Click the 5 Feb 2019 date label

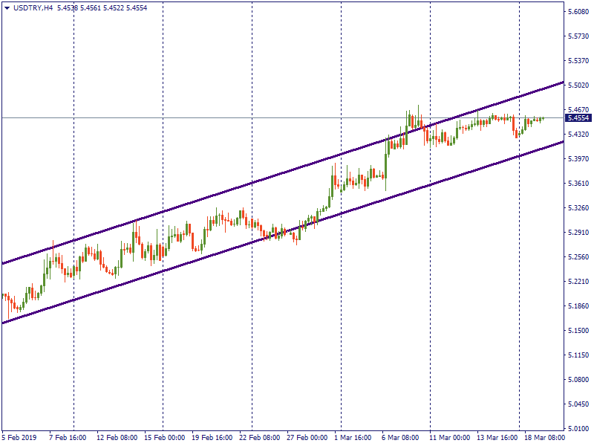20,438
